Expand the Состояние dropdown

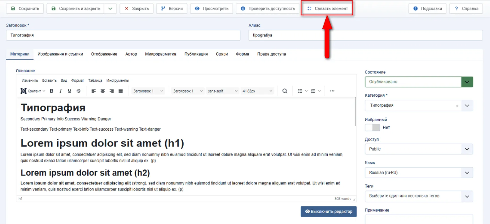tap(467, 82)
